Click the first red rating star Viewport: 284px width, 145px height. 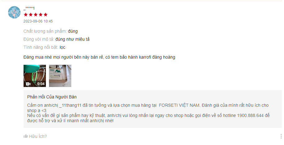tap(26, 14)
